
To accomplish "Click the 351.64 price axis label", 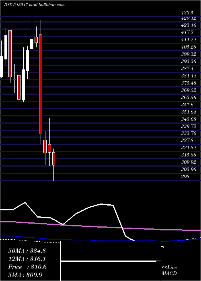I will pyautogui.click(x=189, y=112).
